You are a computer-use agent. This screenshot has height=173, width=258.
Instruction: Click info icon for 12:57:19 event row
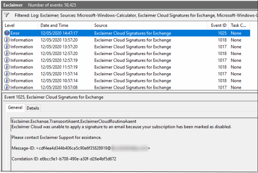click(x=7, y=60)
